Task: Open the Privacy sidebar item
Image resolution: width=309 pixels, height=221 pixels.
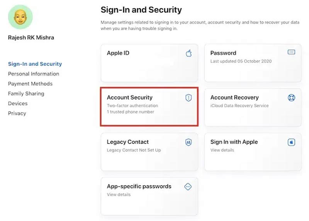Action: pos(17,113)
